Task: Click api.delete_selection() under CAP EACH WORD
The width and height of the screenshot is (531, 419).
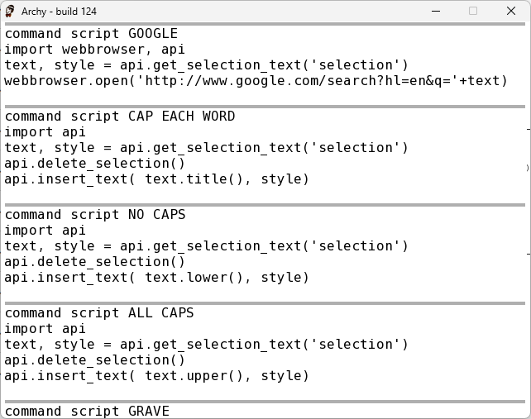Action: [94, 164]
